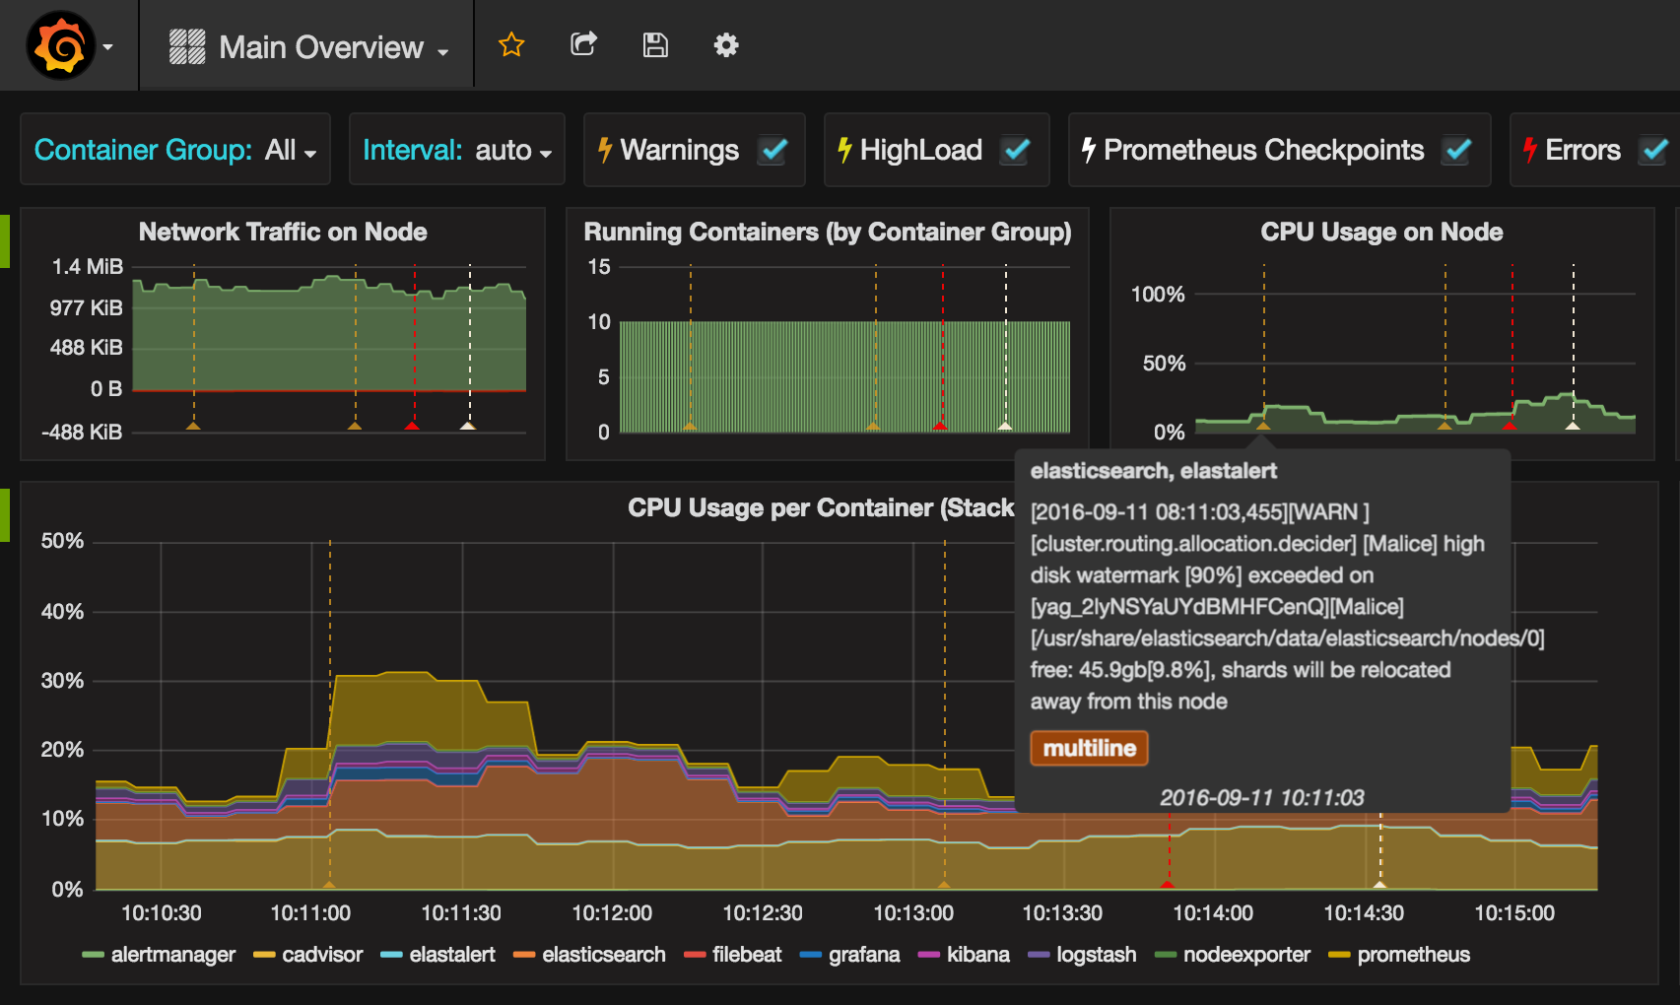Click the prometheus legend color swatch
The height and width of the screenshot is (1005, 1680).
point(1338,954)
